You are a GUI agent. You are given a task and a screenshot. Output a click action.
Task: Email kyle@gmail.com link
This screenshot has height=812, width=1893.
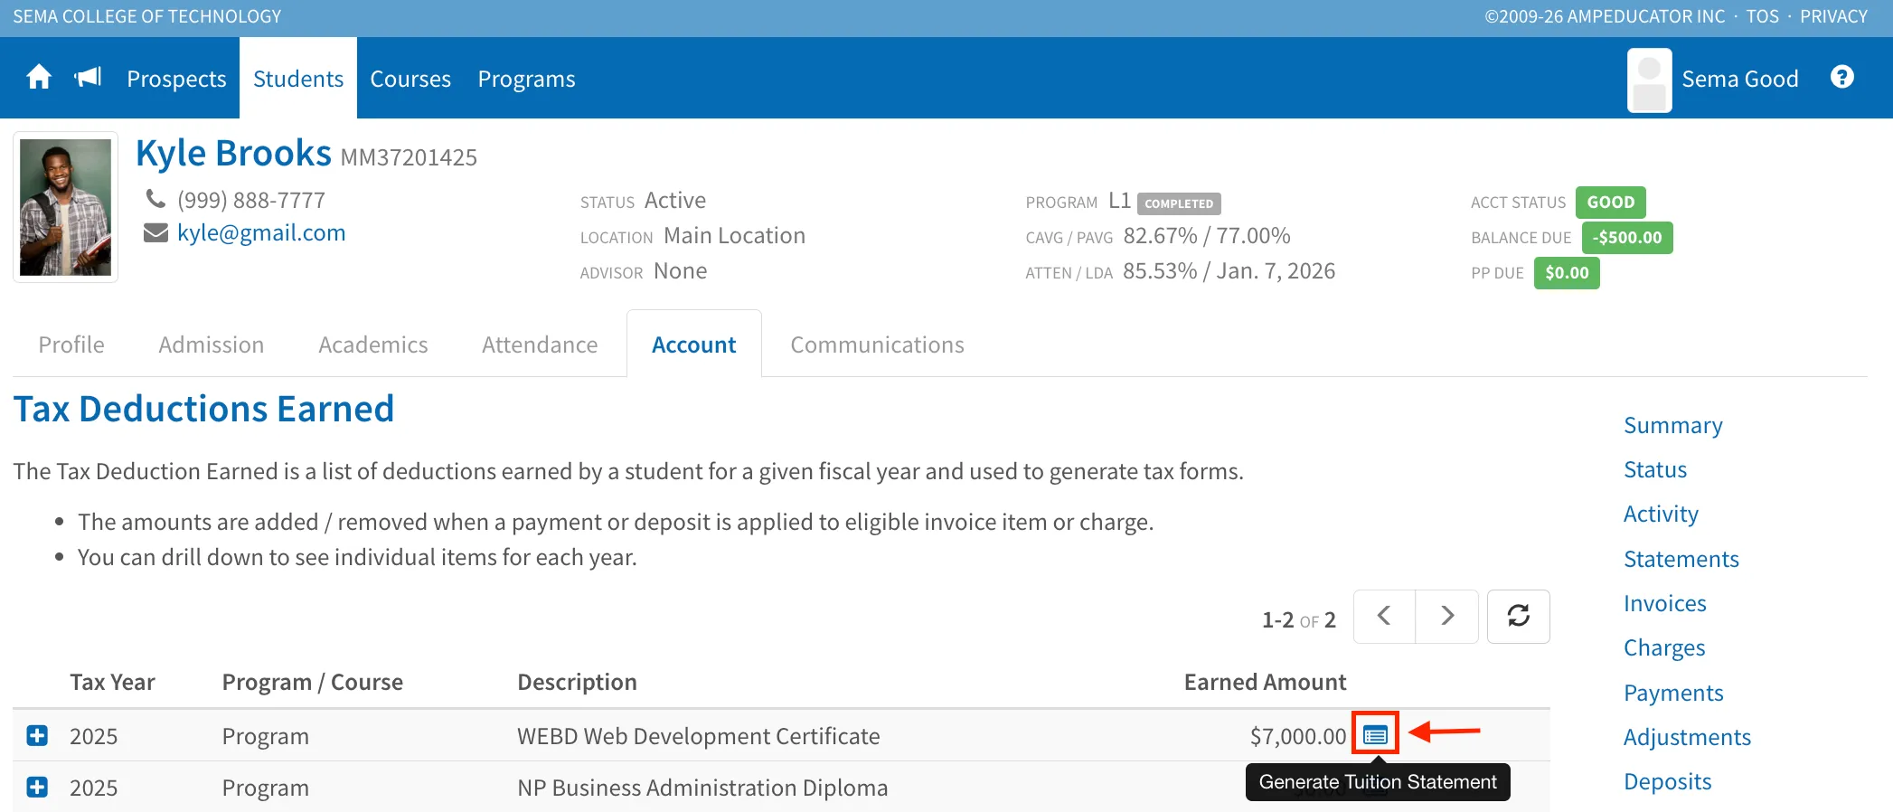pyautogui.click(x=261, y=232)
